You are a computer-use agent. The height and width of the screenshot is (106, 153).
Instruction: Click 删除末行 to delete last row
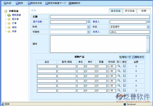tap(138, 57)
